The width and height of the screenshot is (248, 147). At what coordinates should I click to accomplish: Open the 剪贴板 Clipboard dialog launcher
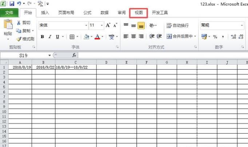[x=34, y=47]
